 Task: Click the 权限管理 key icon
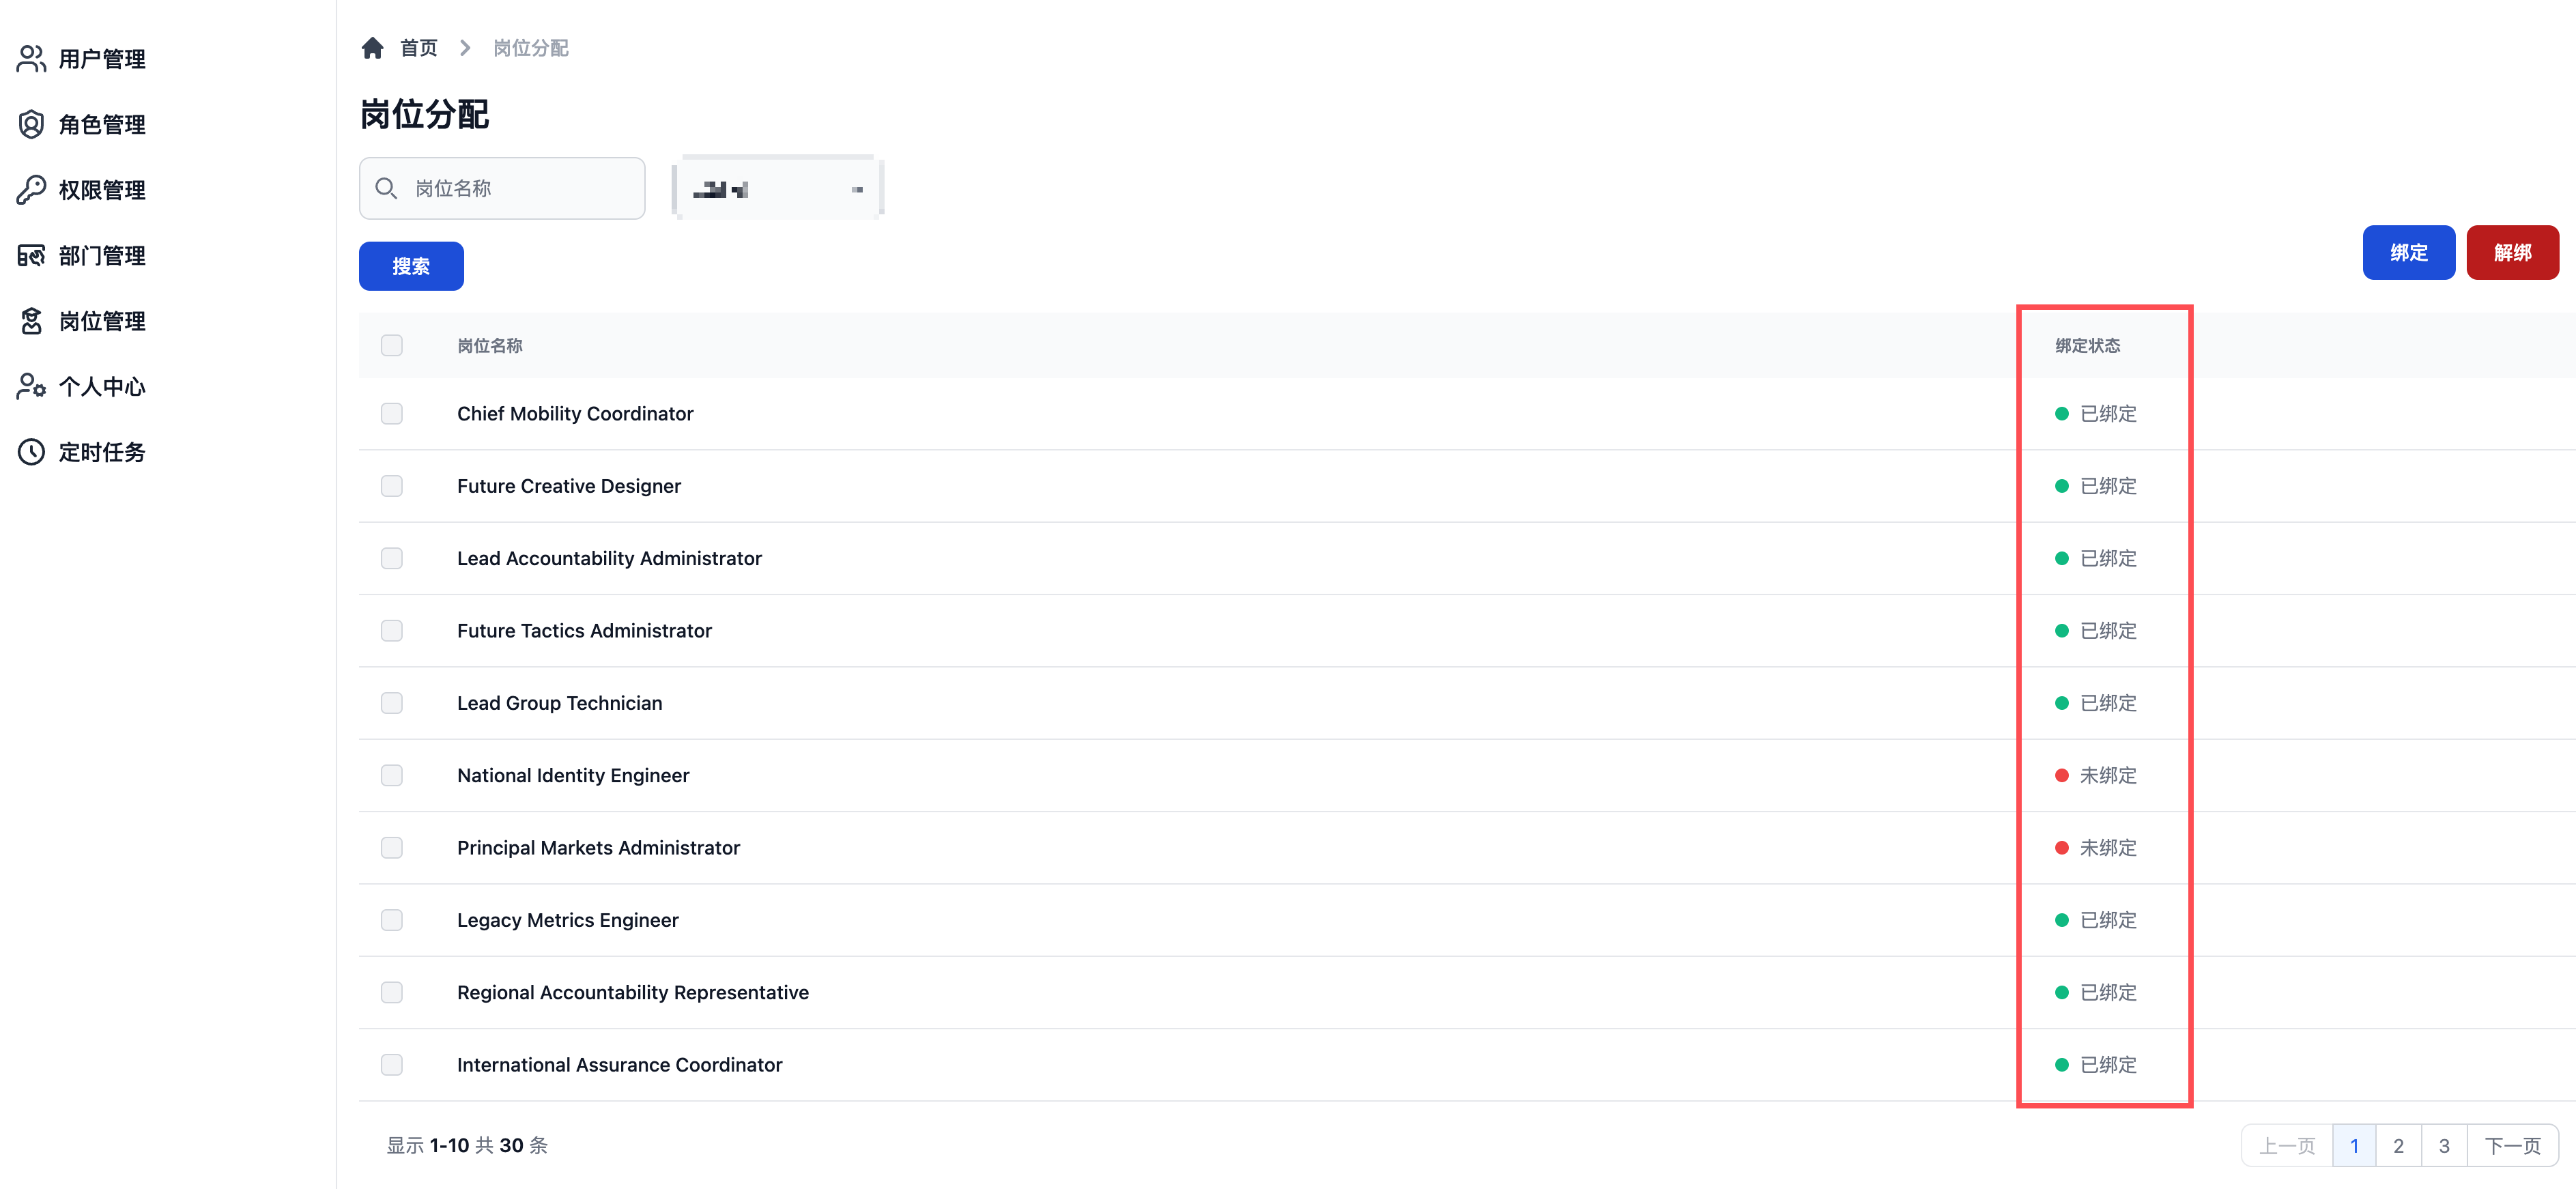click(x=31, y=190)
